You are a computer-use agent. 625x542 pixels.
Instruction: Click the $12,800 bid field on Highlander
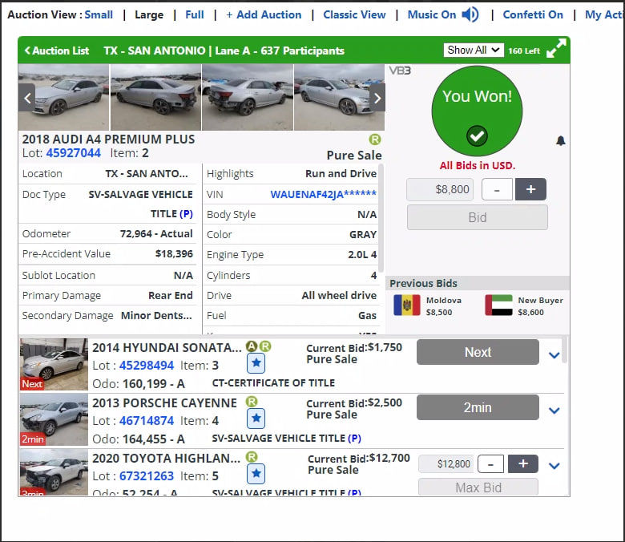446,464
